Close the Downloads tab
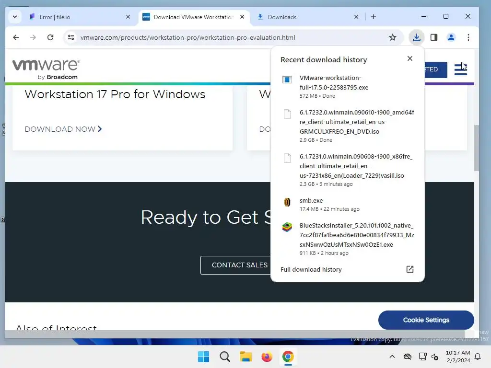The image size is (491, 368). click(x=356, y=17)
